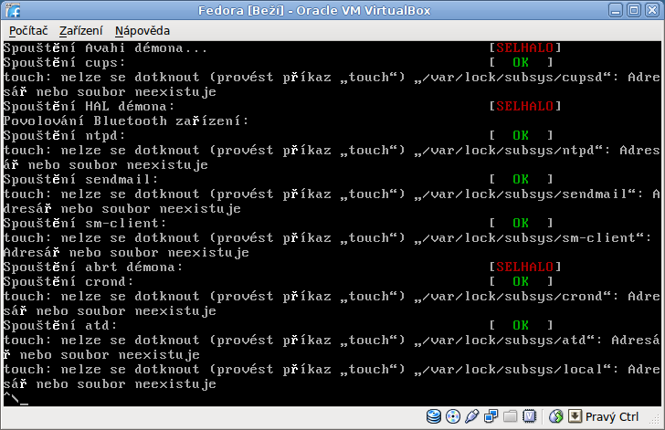Viewport: 665px width, 430px height.
Task: Click the USB devices icon
Action: click(x=472, y=416)
